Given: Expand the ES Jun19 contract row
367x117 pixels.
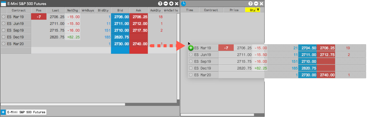Looking at the screenshot, I should pyautogui.click(x=3, y=24).
